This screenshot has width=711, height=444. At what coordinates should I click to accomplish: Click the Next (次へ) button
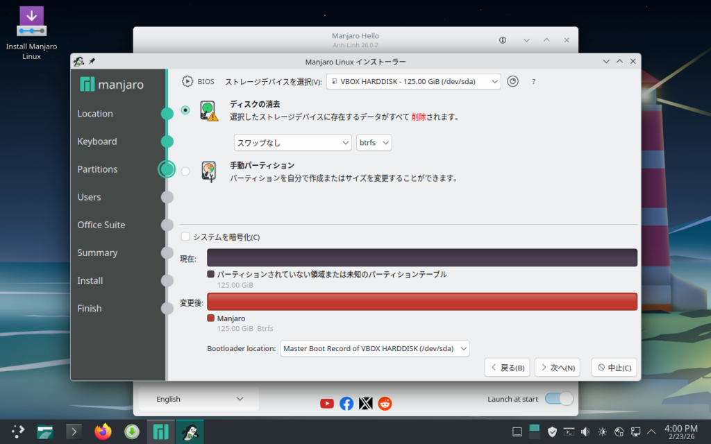click(x=557, y=368)
